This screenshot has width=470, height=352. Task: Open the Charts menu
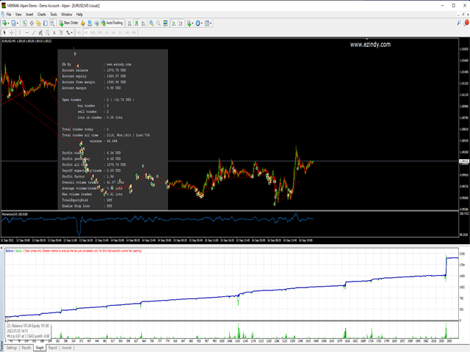coord(42,15)
